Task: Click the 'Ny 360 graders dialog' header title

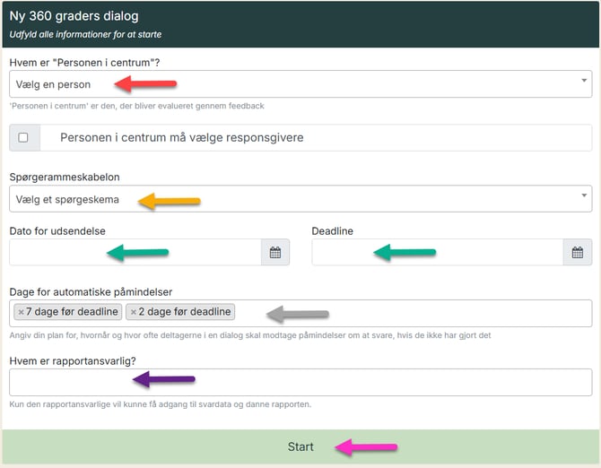Action: 74,16
